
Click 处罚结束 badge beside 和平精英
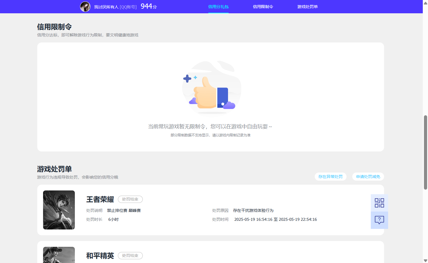pos(130,255)
